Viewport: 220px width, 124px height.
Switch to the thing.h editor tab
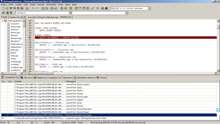coord(41,17)
